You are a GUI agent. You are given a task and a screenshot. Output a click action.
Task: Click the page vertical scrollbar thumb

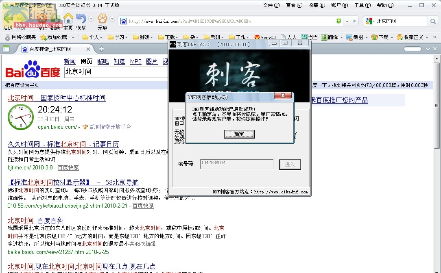(437, 106)
